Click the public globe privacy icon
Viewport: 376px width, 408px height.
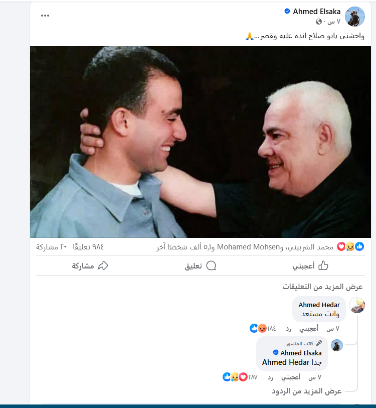[319, 22]
